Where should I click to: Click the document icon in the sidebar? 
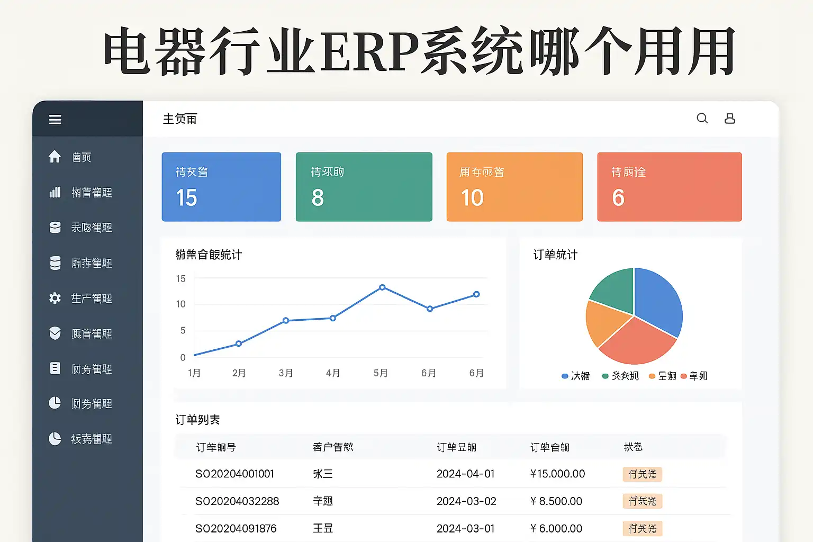pos(55,368)
